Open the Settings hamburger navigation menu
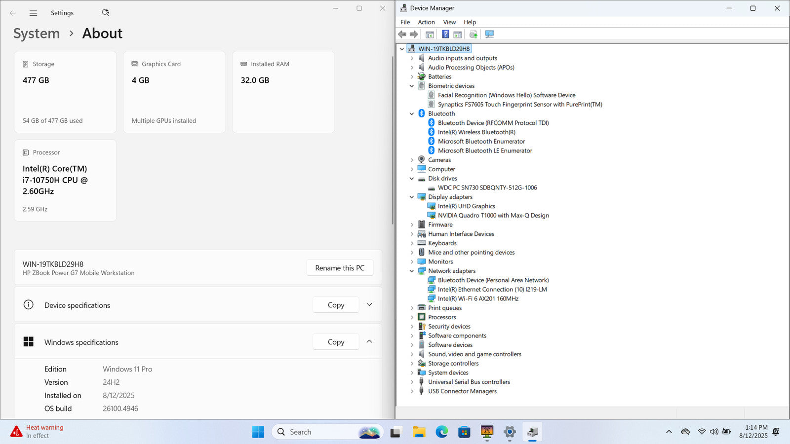The image size is (790, 444). (33, 13)
